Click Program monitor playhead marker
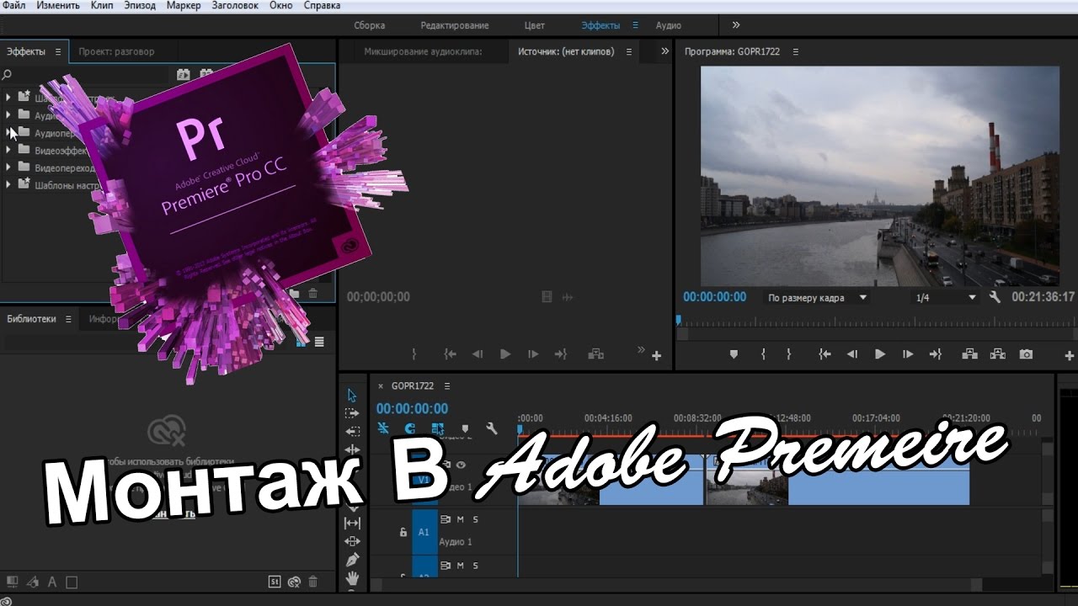This screenshot has width=1078, height=606. coord(678,321)
